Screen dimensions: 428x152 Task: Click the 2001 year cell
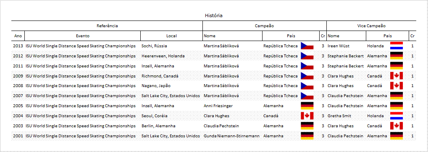coord(18,136)
